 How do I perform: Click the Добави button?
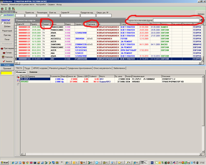pos(7,27)
